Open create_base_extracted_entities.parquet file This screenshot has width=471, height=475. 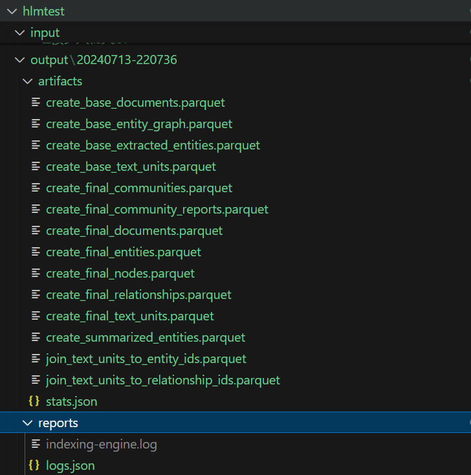pos(153,146)
